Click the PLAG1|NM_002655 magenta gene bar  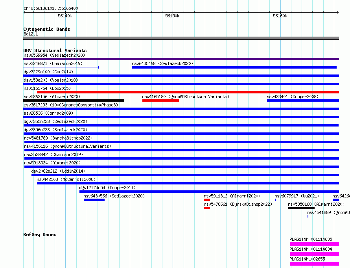coord(314,264)
